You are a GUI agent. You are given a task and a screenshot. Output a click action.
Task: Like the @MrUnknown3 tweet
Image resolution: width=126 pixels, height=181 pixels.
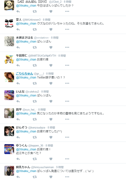tap(51, 30)
